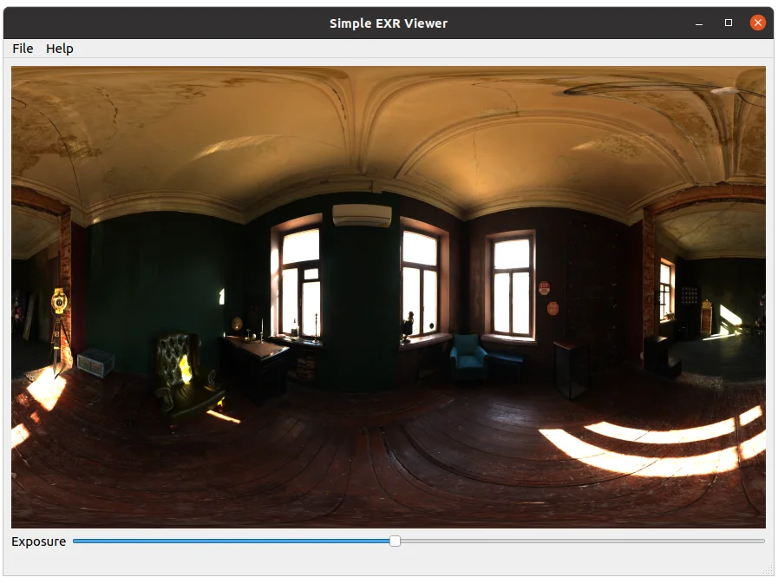The image size is (778, 584).
Task: Click the window resize grip in bottom corner
Action: point(768,570)
